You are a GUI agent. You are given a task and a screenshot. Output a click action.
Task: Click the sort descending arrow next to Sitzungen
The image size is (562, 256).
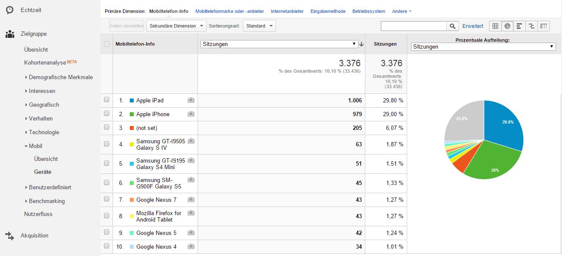[361, 44]
